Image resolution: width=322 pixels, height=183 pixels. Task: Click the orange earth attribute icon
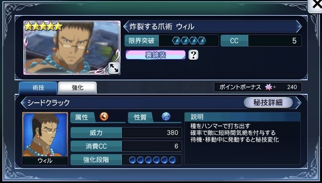tap(104, 116)
